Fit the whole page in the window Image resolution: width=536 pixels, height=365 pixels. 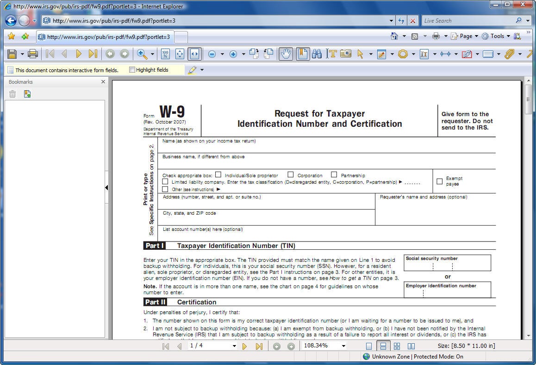point(180,54)
